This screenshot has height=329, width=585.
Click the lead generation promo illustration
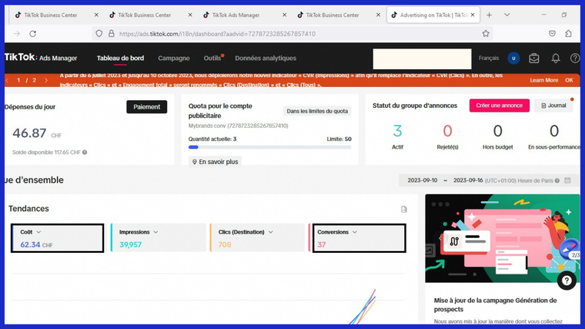tap(503, 238)
